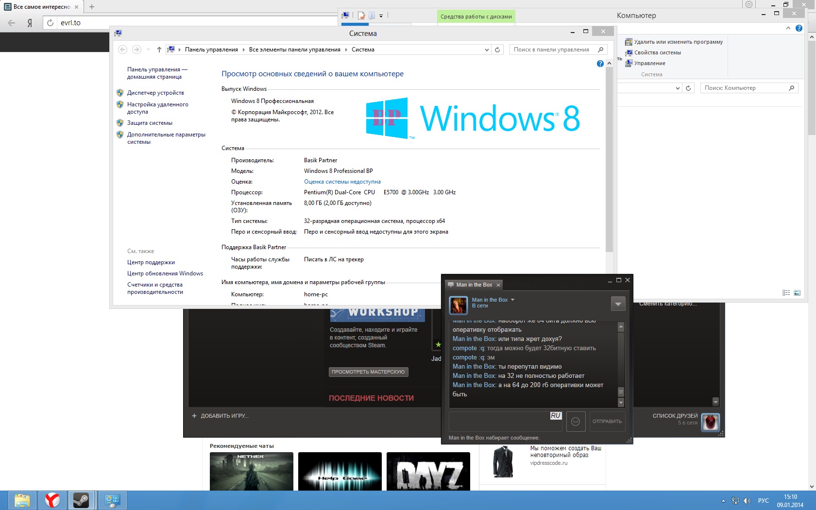This screenshot has height=510, width=816.
Task: Click 'Все элементы панели управления' breadcrumb
Action: (x=294, y=50)
